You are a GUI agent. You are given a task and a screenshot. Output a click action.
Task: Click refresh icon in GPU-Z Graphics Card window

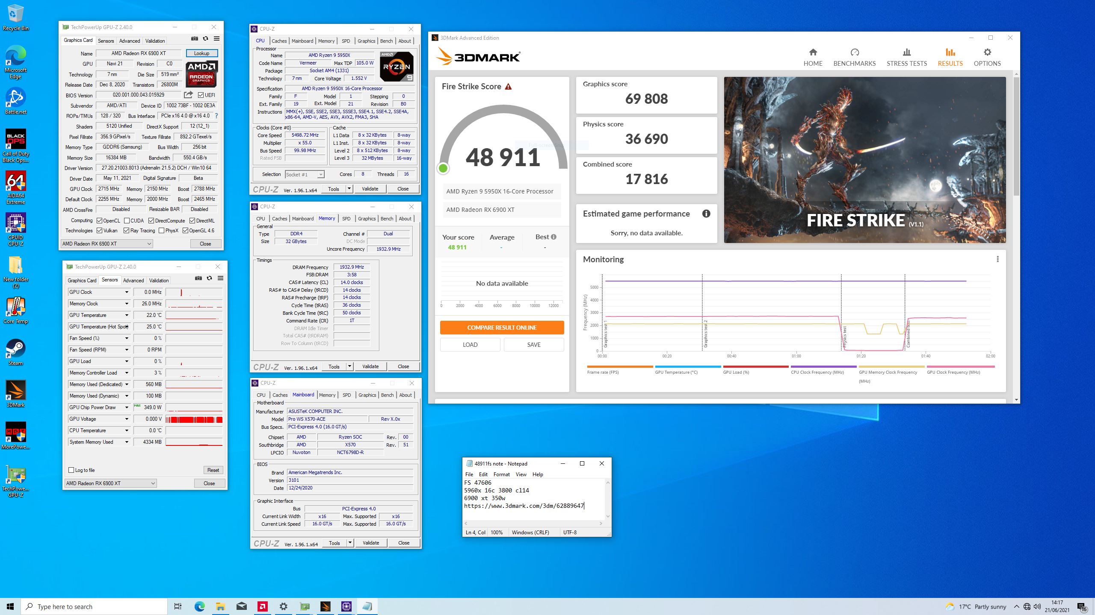[206, 38]
